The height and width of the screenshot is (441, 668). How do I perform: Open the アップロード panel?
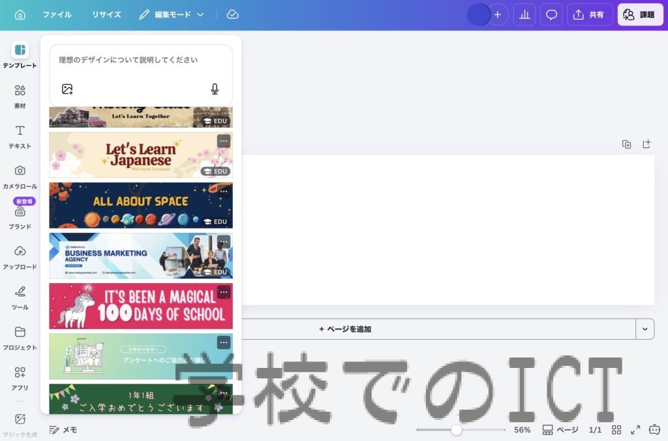[x=20, y=256]
